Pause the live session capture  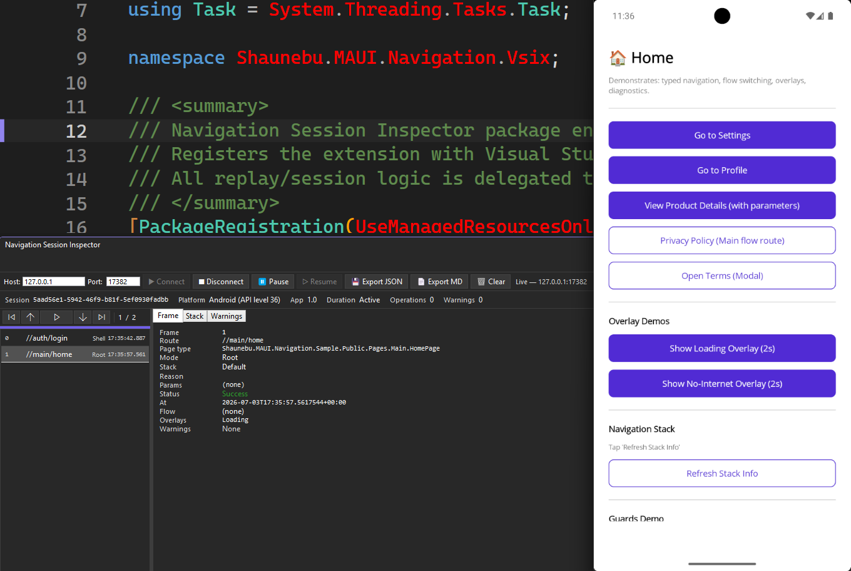click(x=273, y=282)
